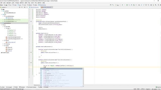
Task: Open the Build menu
Action: pyautogui.click(x=26, y=3)
